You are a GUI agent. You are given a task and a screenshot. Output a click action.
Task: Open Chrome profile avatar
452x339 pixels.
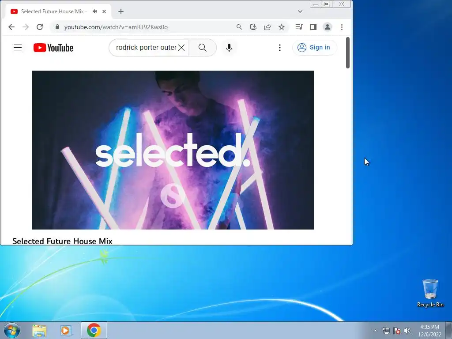tap(328, 27)
